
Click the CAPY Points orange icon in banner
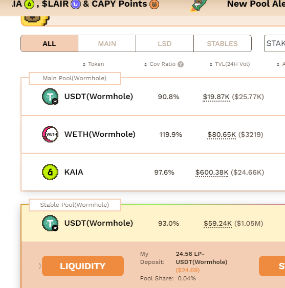tap(154, 4)
